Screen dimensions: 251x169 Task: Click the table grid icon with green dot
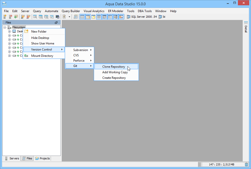click(16, 16)
